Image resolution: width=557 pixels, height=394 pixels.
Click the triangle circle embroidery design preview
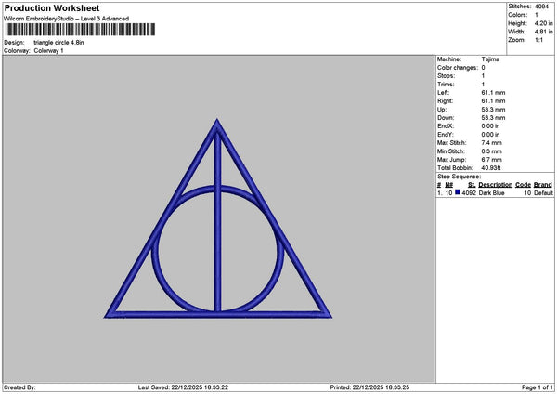218,218
